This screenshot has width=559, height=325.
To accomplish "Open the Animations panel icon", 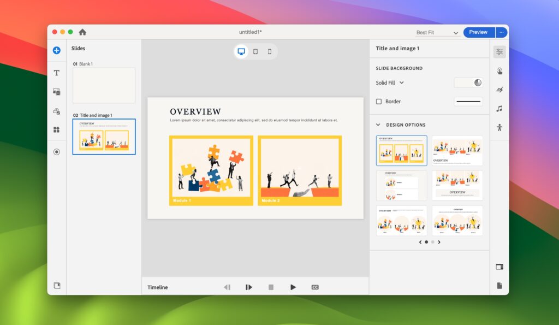I will click(499, 90).
